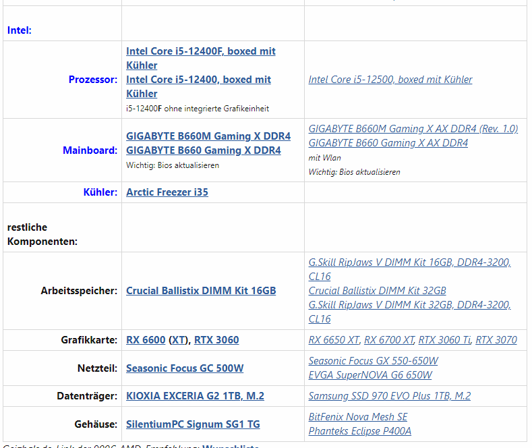Viewport: 532px width, 448px height.
Task: Open the Intel Core i5-12500 boxed link
Action: click(390, 80)
